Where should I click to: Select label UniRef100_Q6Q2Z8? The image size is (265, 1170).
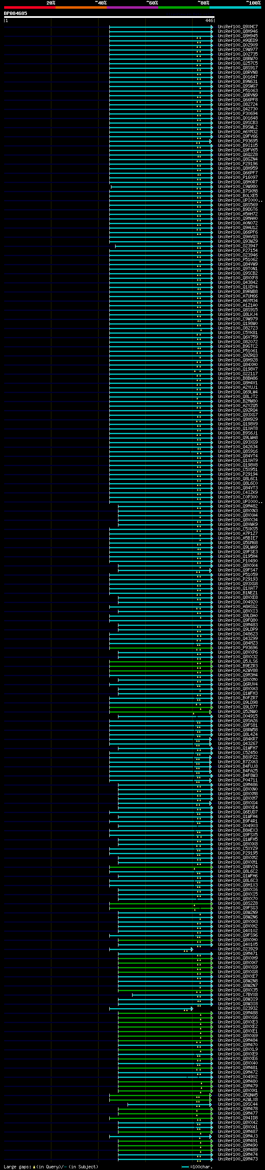coord(237,154)
